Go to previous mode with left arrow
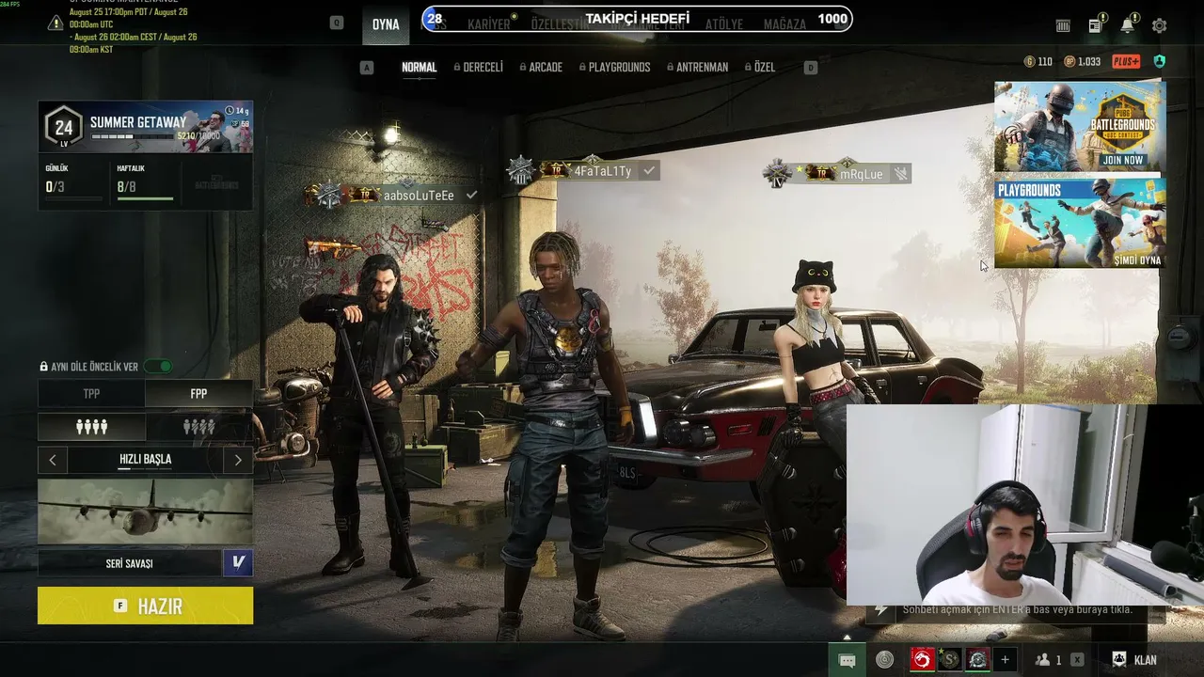 pos(53,460)
